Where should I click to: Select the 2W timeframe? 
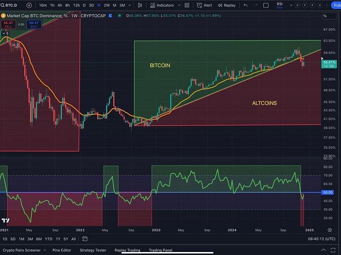coord(107,5)
